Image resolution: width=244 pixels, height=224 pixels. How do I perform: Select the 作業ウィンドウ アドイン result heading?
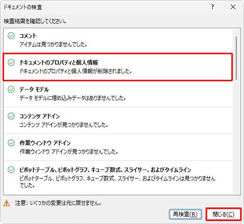point(45,143)
